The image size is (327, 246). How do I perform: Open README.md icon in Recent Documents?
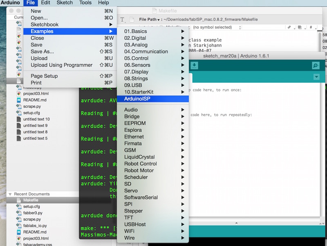tap(19, 232)
